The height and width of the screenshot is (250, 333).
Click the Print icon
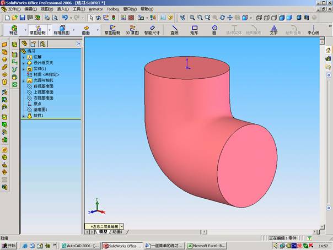[47, 18]
